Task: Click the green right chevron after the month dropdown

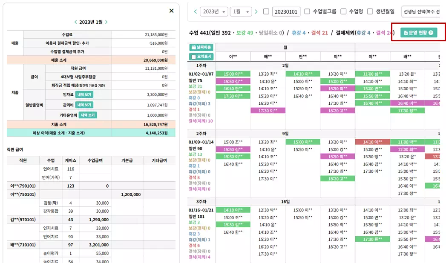Action: 256,11
